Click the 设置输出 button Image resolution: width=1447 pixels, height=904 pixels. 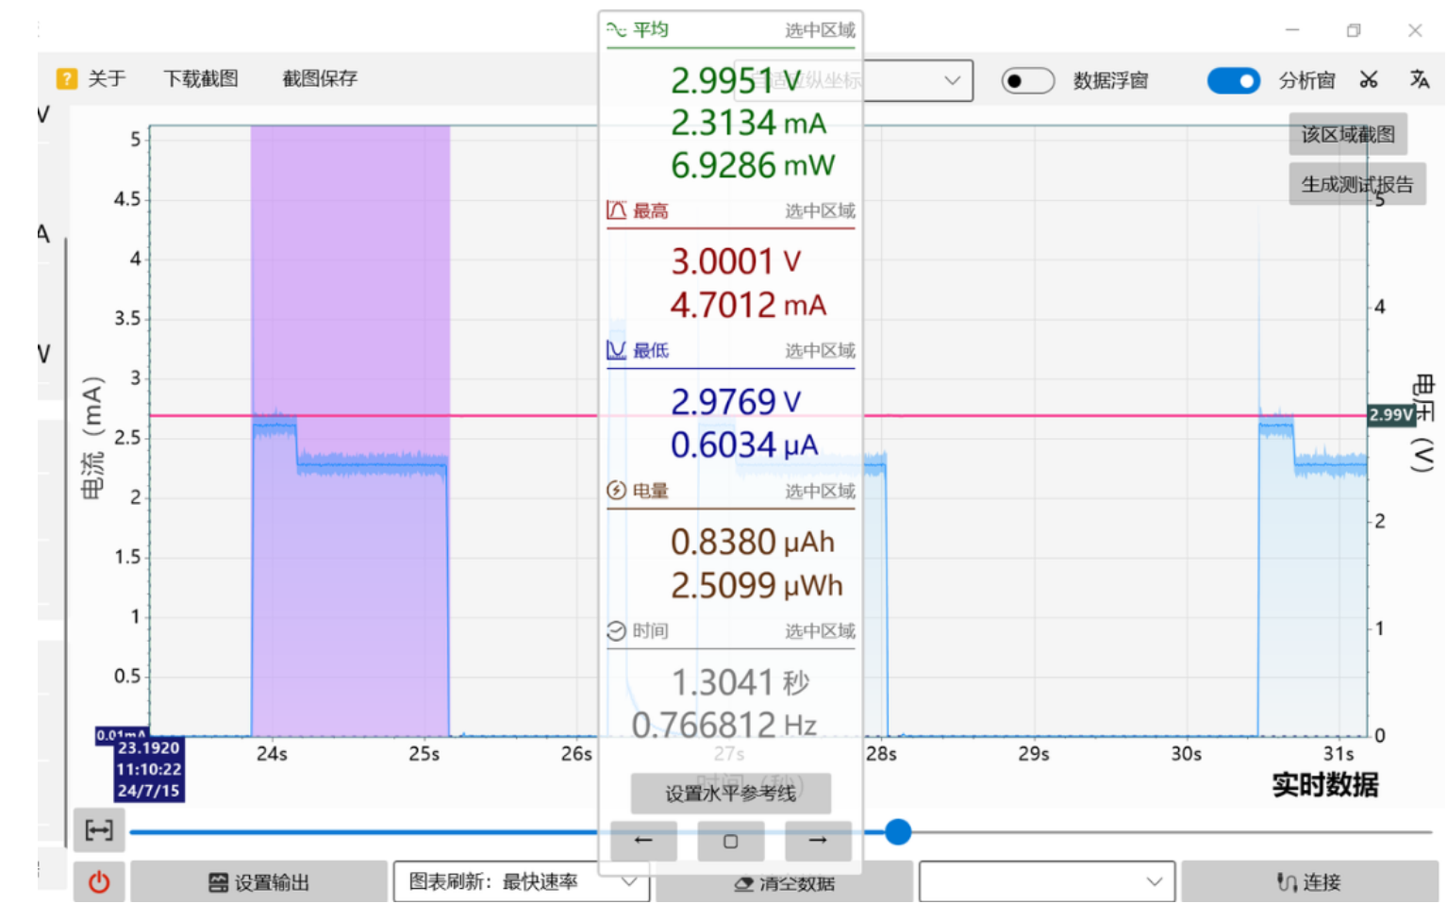(x=258, y=882)
